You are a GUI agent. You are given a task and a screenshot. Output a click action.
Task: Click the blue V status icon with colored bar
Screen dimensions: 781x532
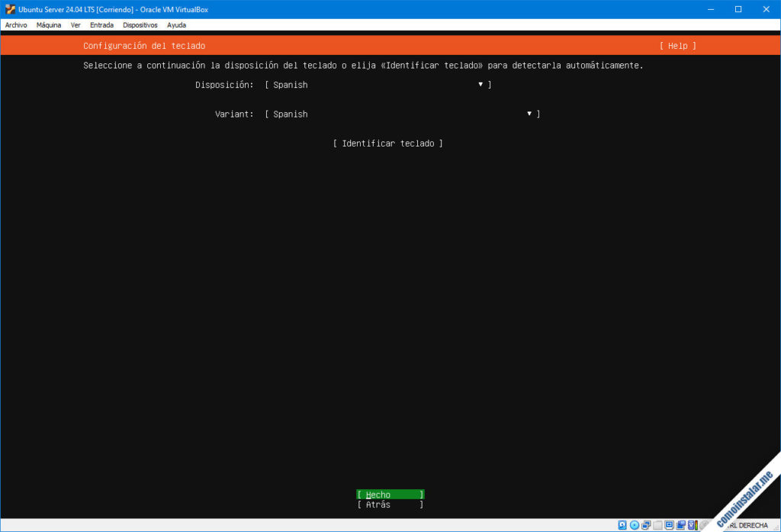[693, 525]
